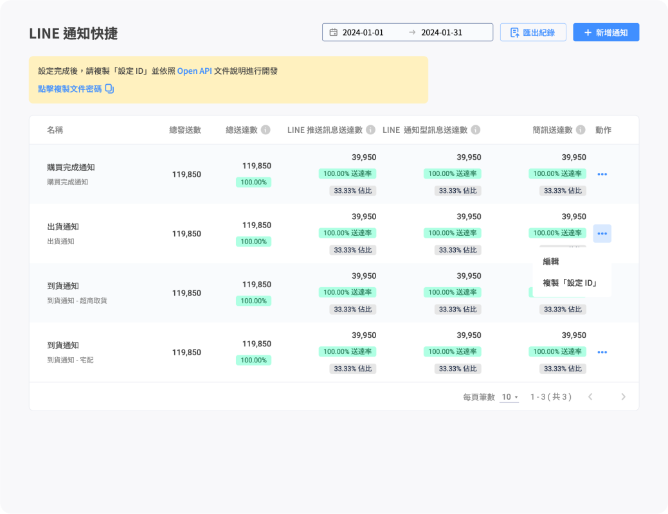Click info icon beside 簡訊送達數 header
The height and width of the screenshot is (514, 668).
(580, 130)
